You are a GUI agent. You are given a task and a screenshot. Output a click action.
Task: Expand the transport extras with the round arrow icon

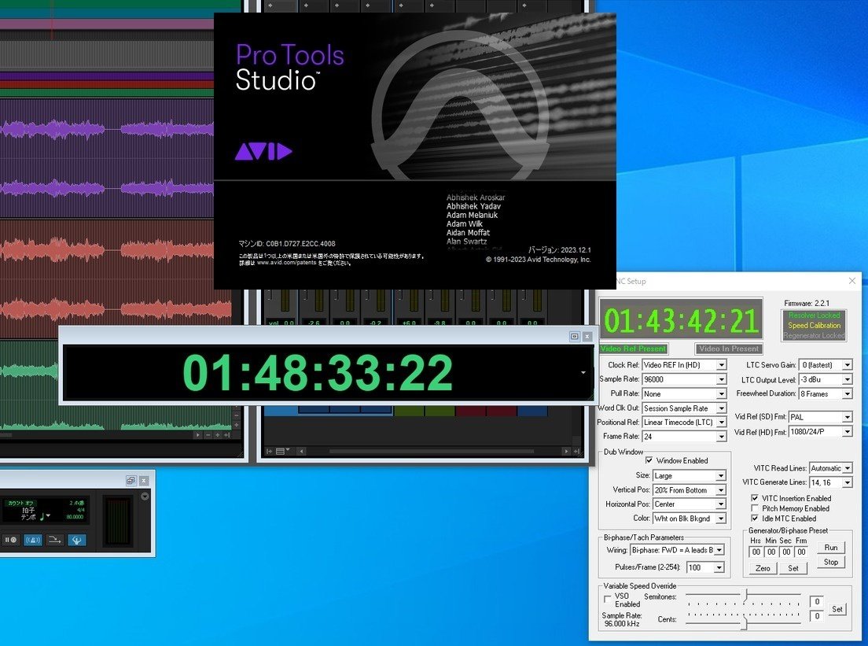point(145,497)
